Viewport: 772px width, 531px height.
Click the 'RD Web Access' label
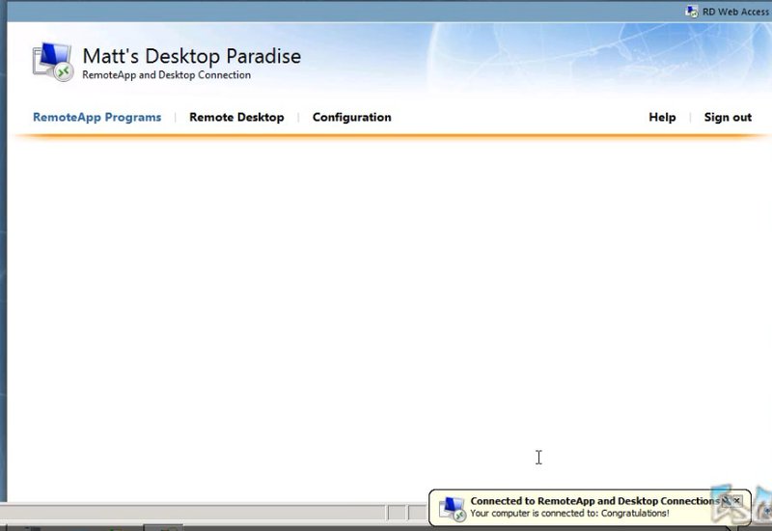click(x=735, y=12)
